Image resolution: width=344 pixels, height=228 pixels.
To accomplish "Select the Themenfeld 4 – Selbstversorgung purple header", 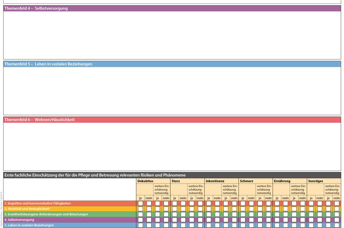I will coord(172,8).
